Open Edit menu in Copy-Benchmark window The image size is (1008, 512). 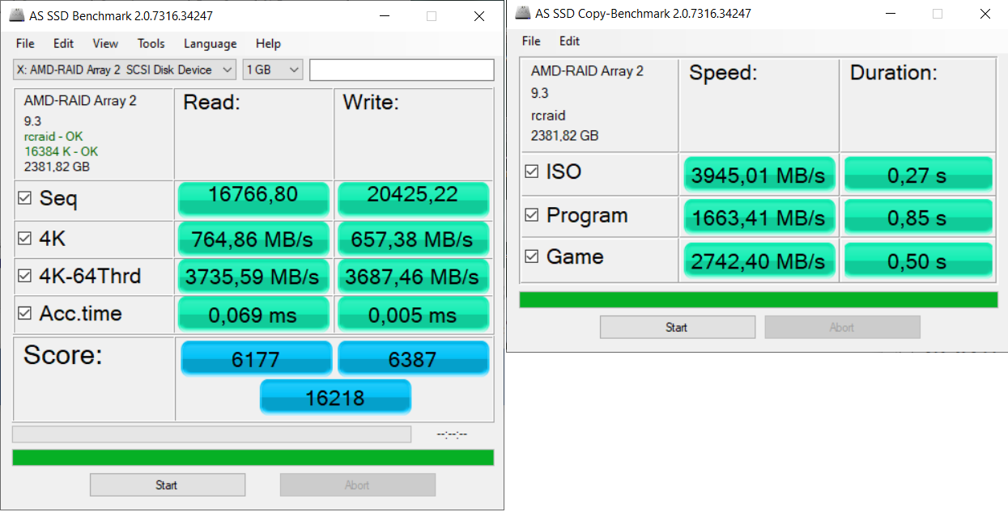pos(569,41)
